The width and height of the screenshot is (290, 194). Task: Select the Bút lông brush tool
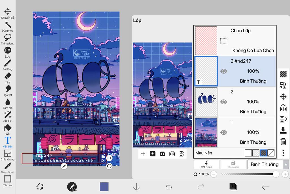8,65
